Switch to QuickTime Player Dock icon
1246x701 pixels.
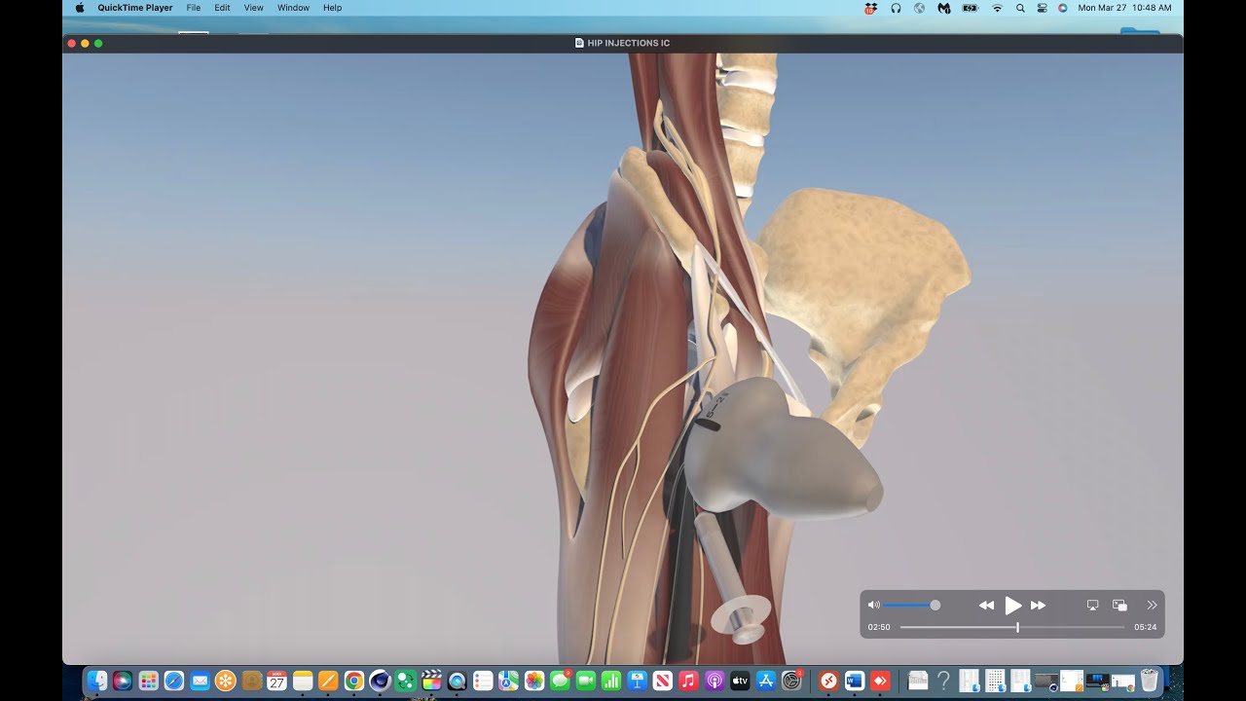point(458,681)
